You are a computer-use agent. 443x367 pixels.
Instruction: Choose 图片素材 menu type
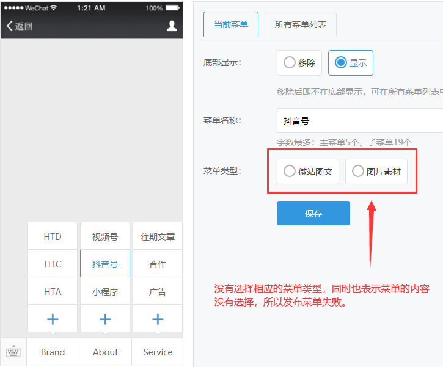coord(376,172)
